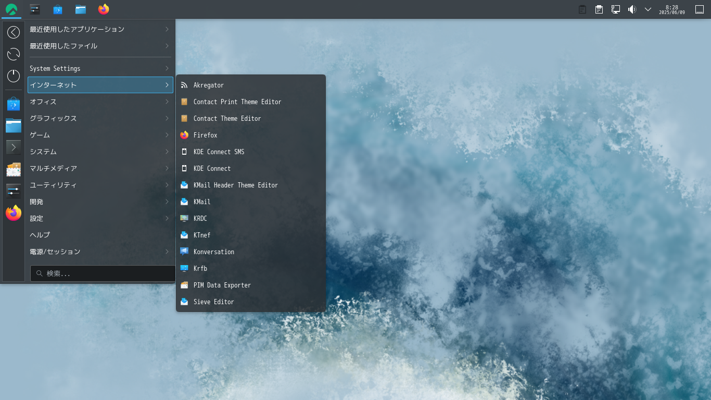711x400 pixels.
Task: Open the wired network icon in system tray
Action: point(616,9)
